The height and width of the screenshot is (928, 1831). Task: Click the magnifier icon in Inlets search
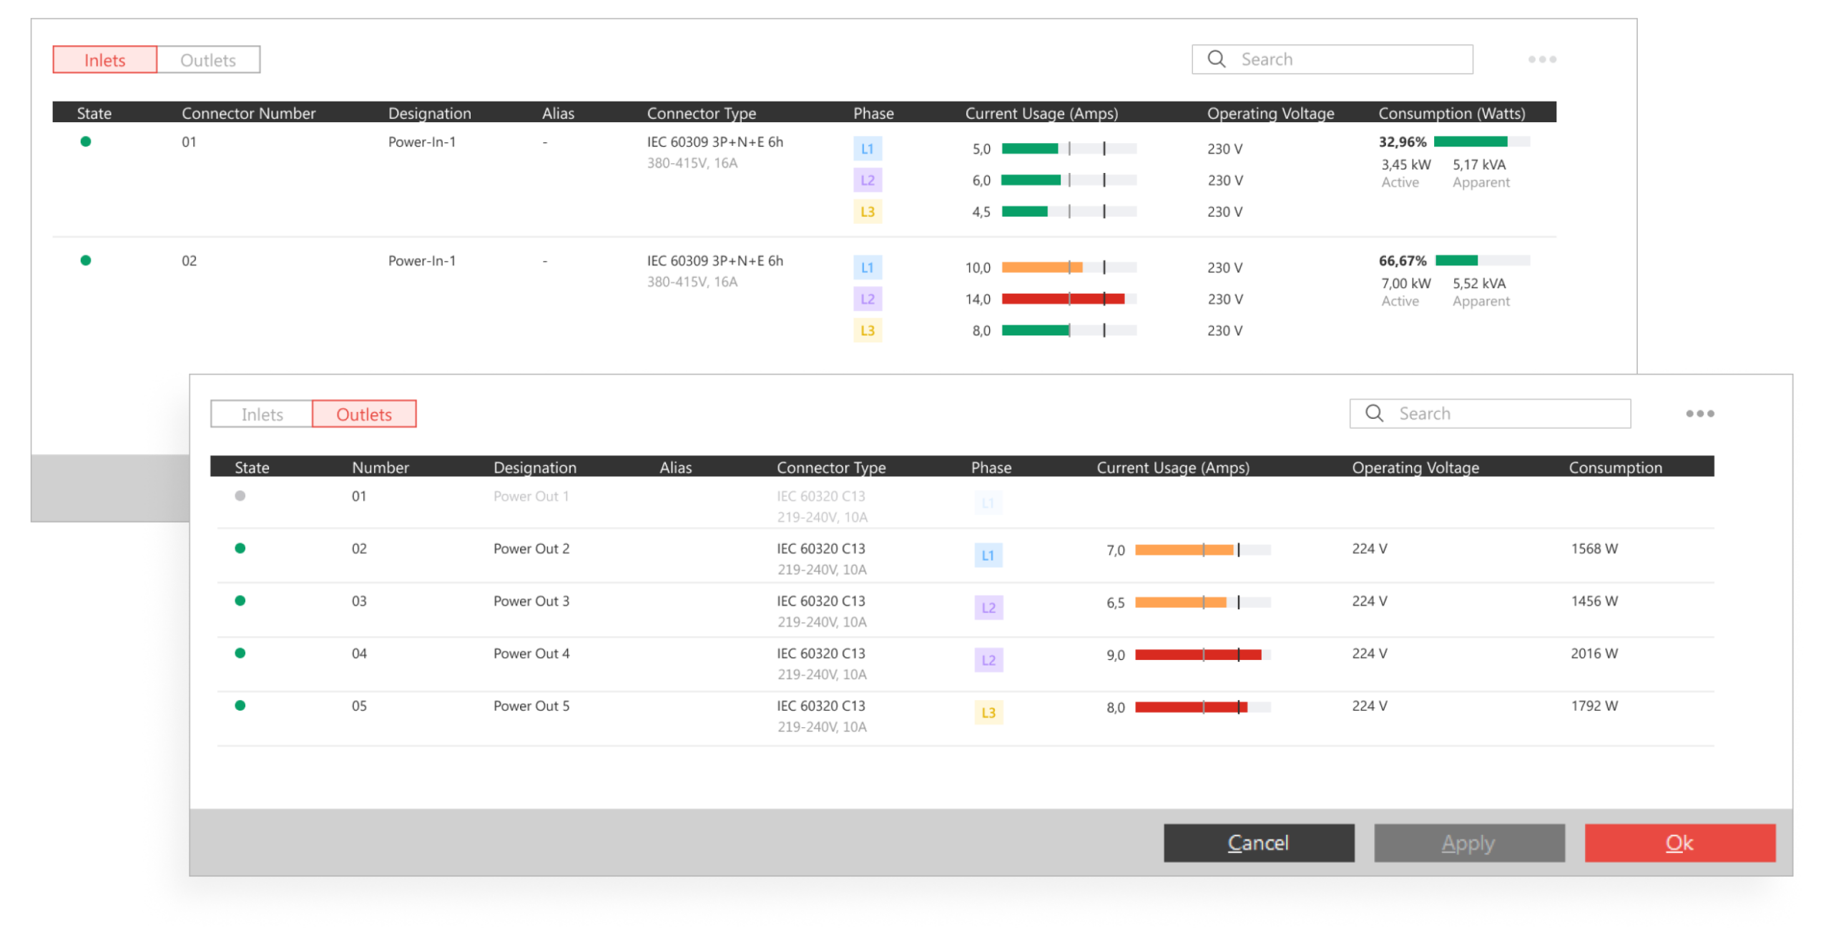coord(1216,59)
